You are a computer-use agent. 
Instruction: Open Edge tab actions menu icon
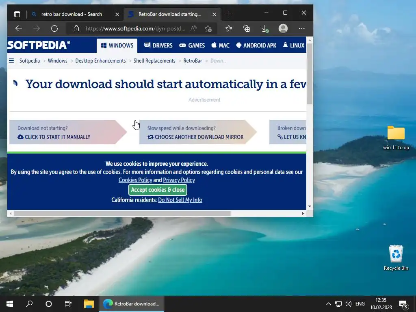click(x=17, y=14)
